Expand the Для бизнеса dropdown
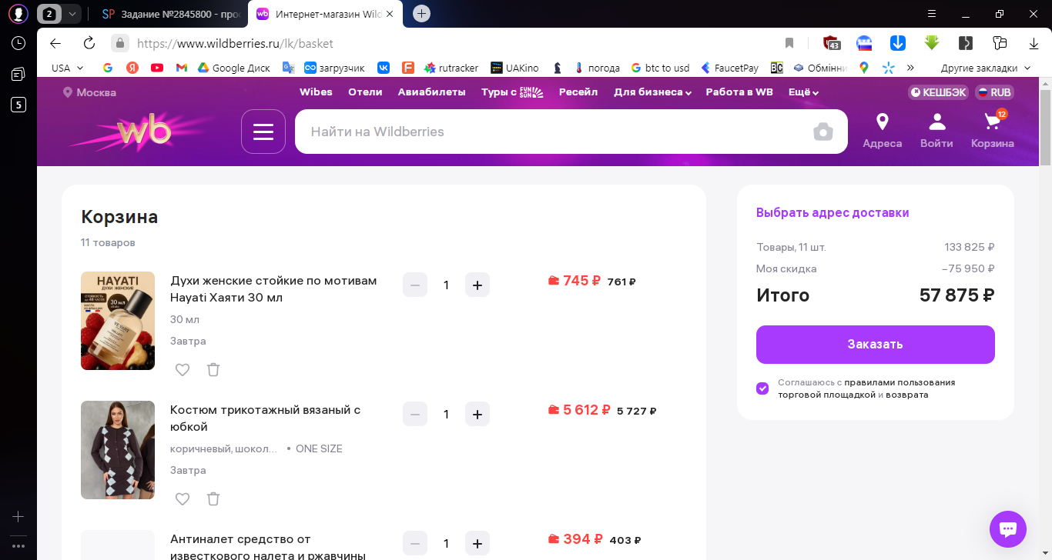This screenshot has height=560, width=1052. 652,92
